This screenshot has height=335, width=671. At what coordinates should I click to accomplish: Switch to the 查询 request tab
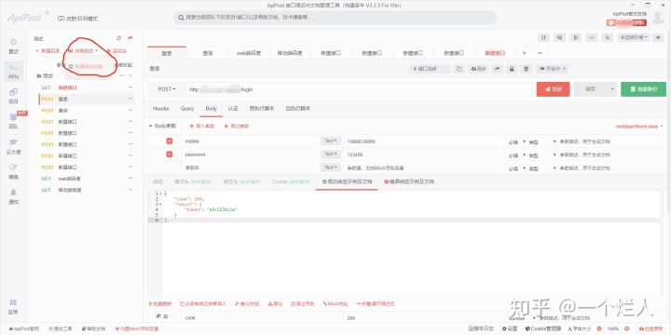click(x=208, y=53)
